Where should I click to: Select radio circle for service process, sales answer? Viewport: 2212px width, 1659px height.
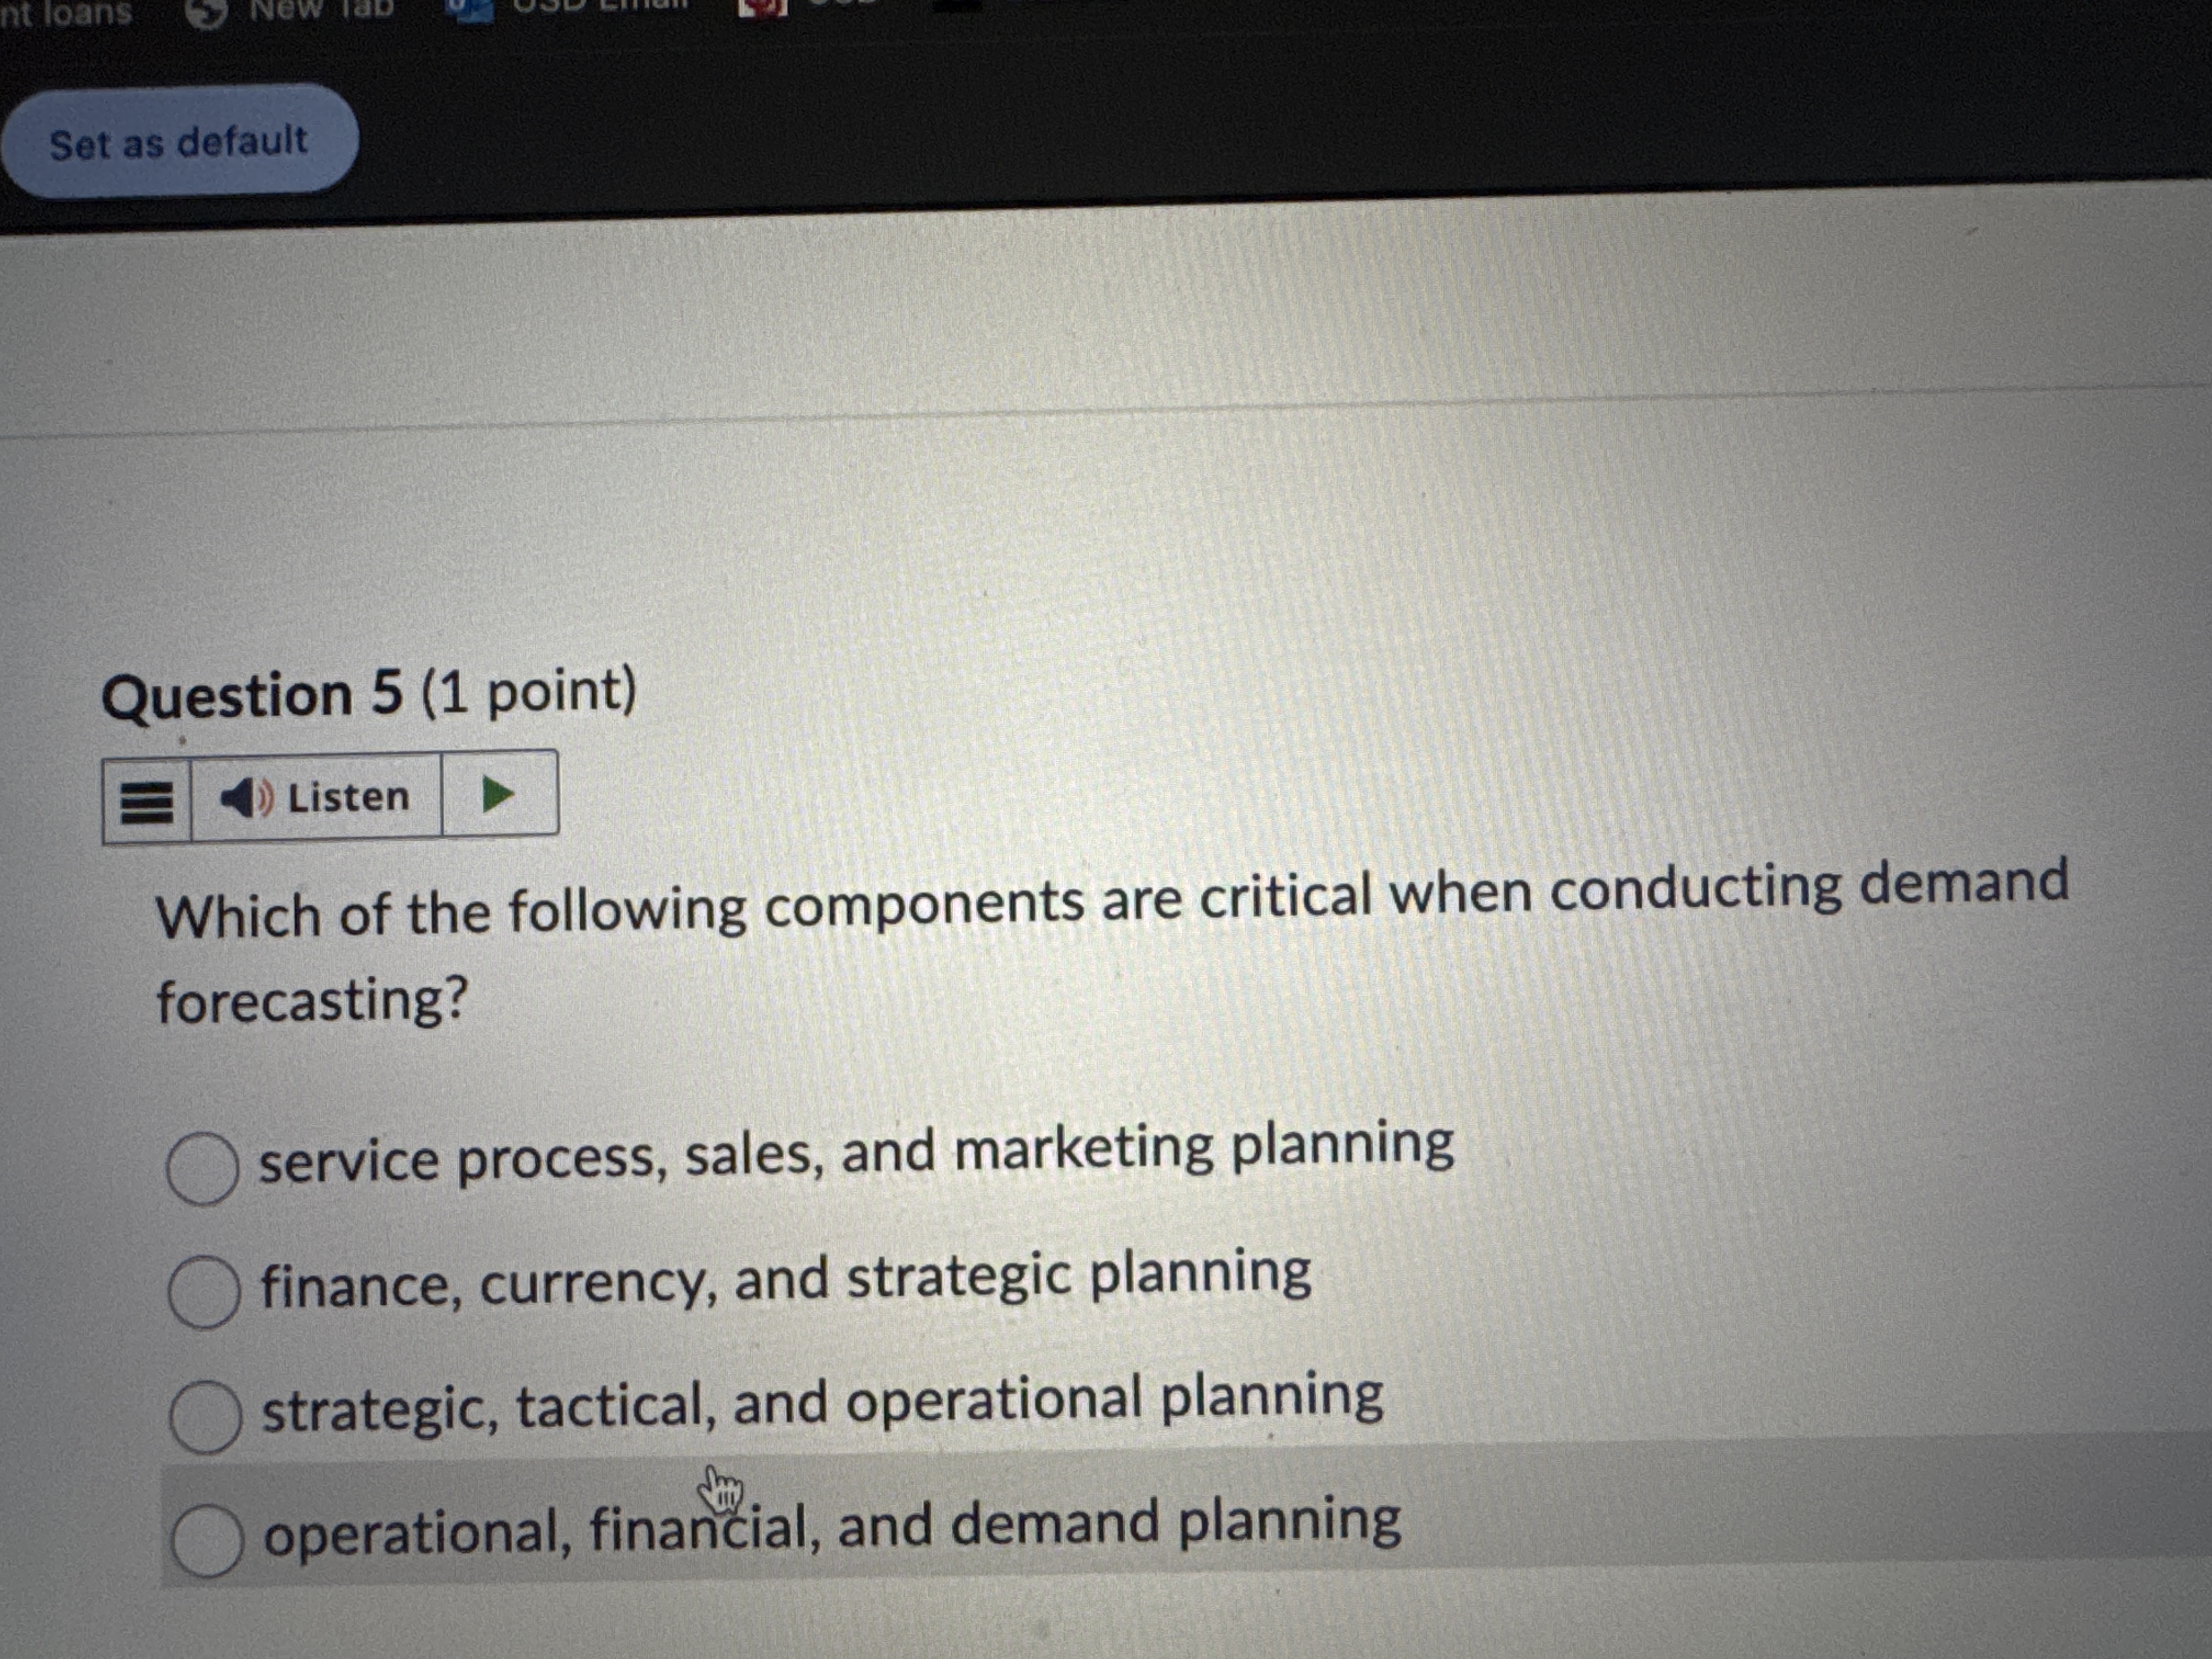(x=202, y=1168)
